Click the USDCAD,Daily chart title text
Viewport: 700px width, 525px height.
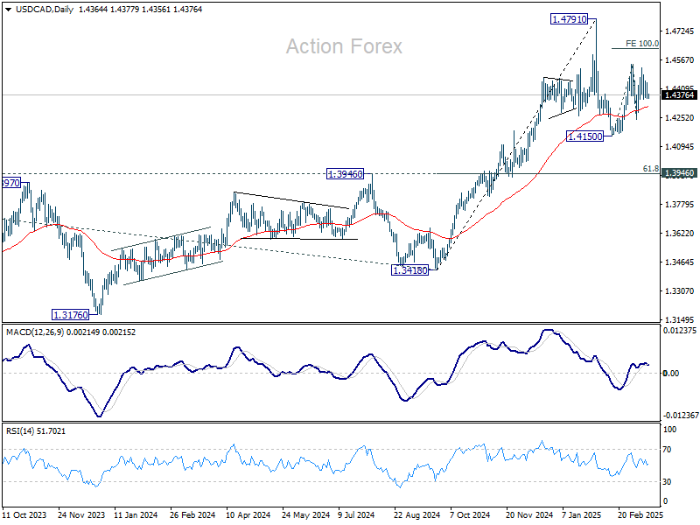click(x=45, y=10)
